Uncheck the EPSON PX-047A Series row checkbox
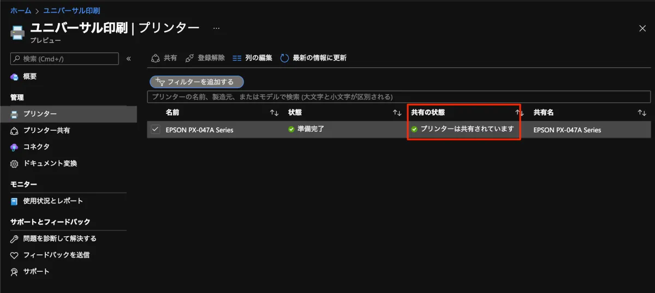 [156, 130]
